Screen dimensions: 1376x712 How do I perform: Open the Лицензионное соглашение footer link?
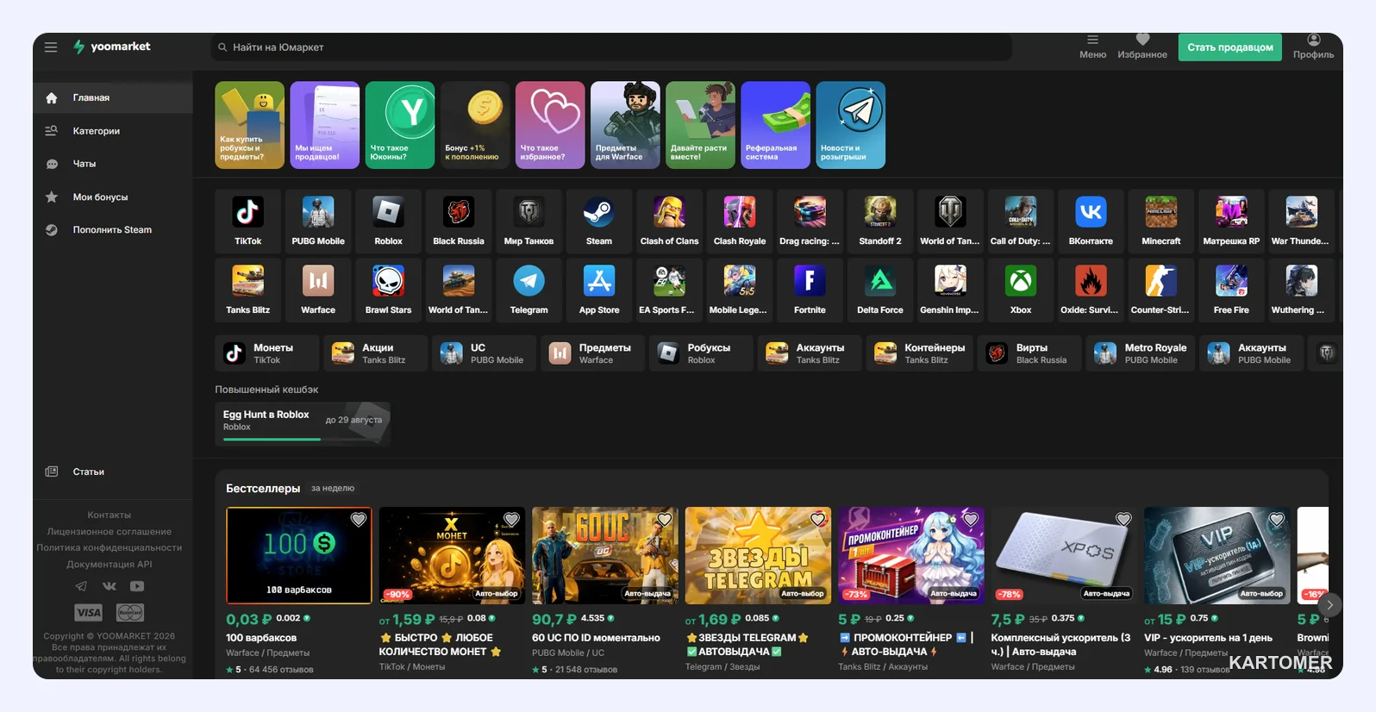pyautogui.click(x=109, y=532)
